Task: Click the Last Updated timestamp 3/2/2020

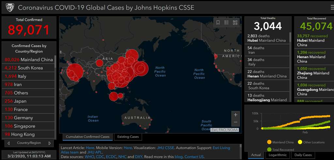Action: [x=29, y=156]
